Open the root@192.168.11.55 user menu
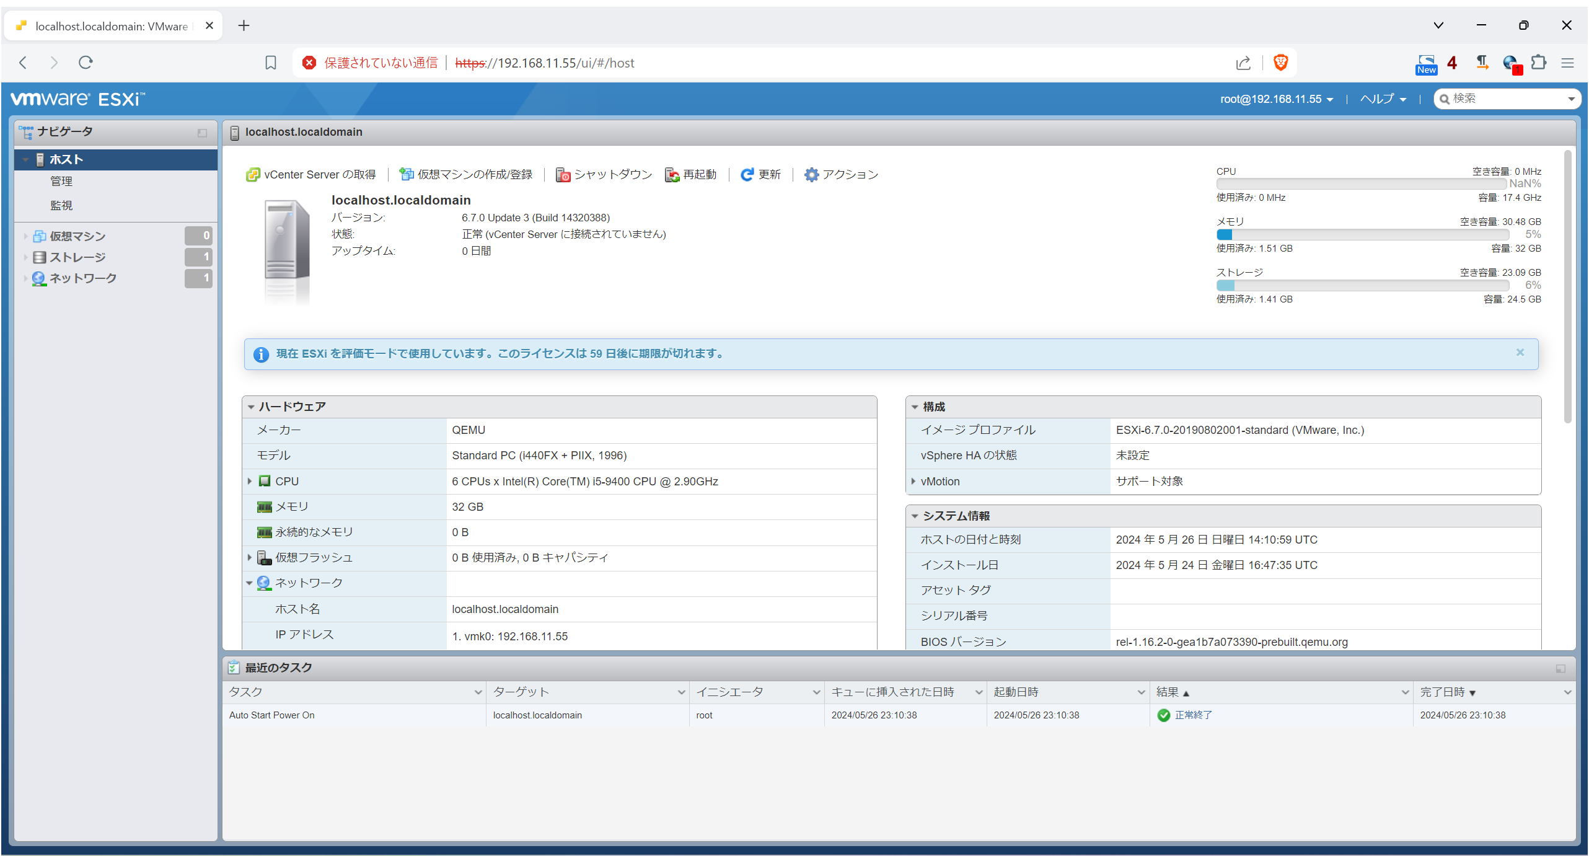This screenshot has width=1589, height=856. point(1277,99)
